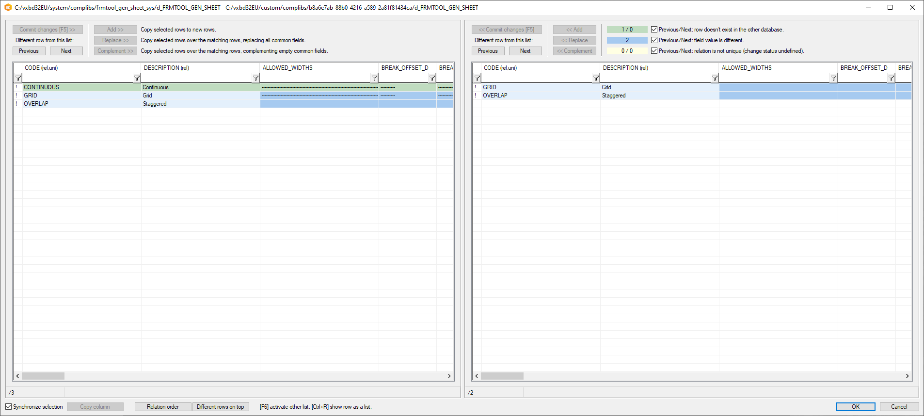Click the DESCRIPTION filter icon in left list
This screenshot has height=416, width=924.
255,78
